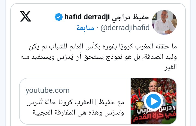Screen dimensions: 196x126
Task: Open Hafid Derradji's round profile picture
Action: [164, 22]
